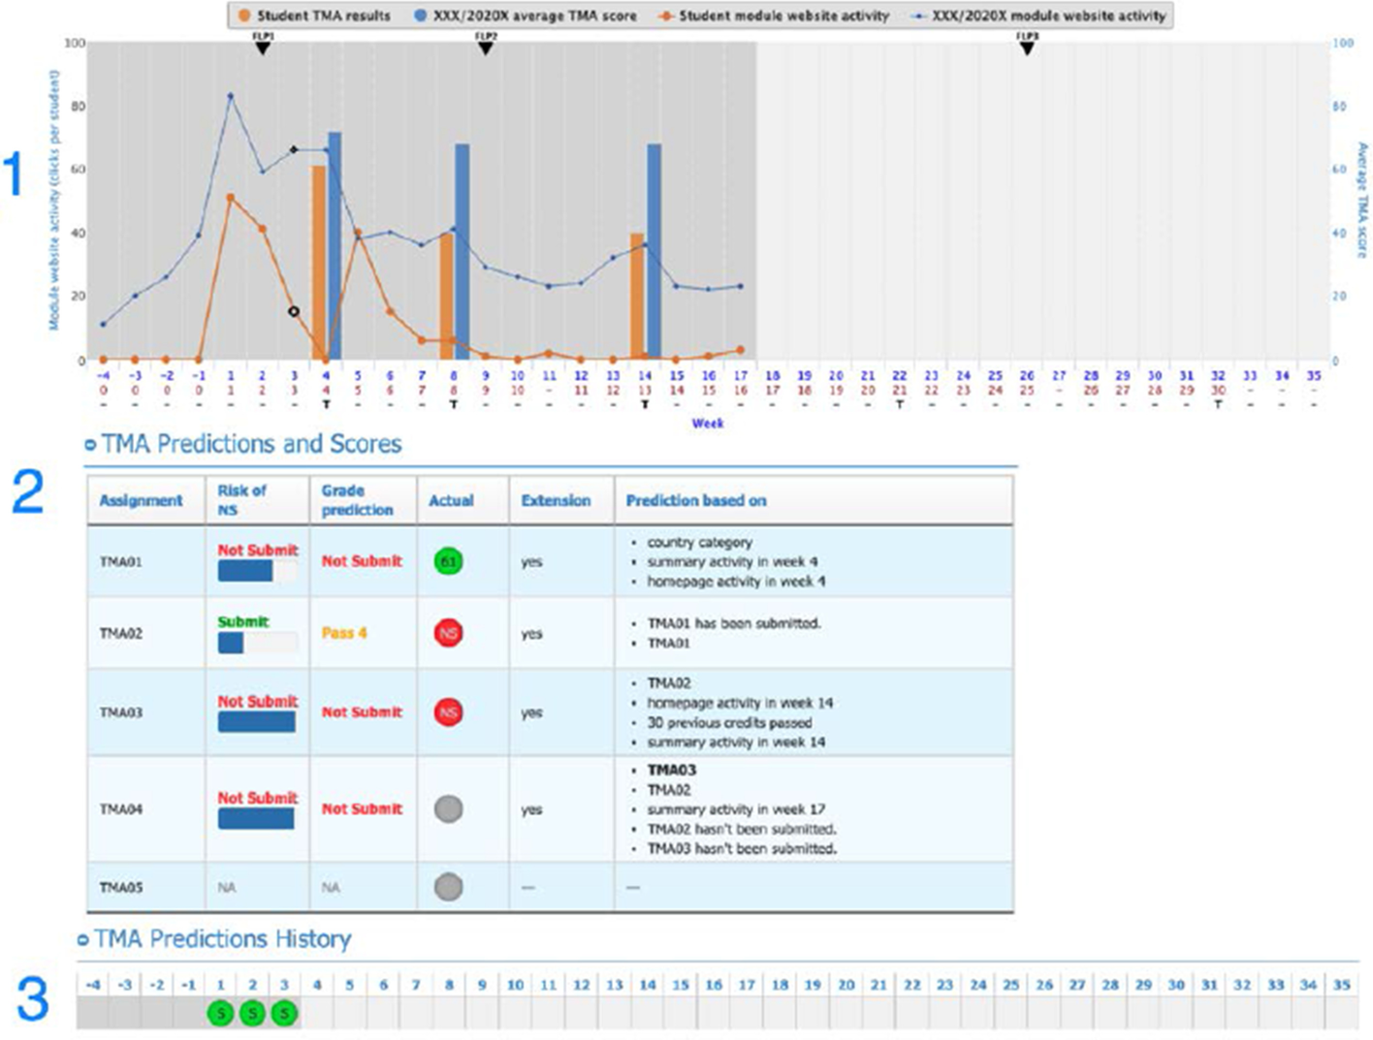The height and width of the screenshot is (1040, 1373).
Task: Click the FLP3 triangle marker
Action: pyautogui.click(x=1027, y=47)
